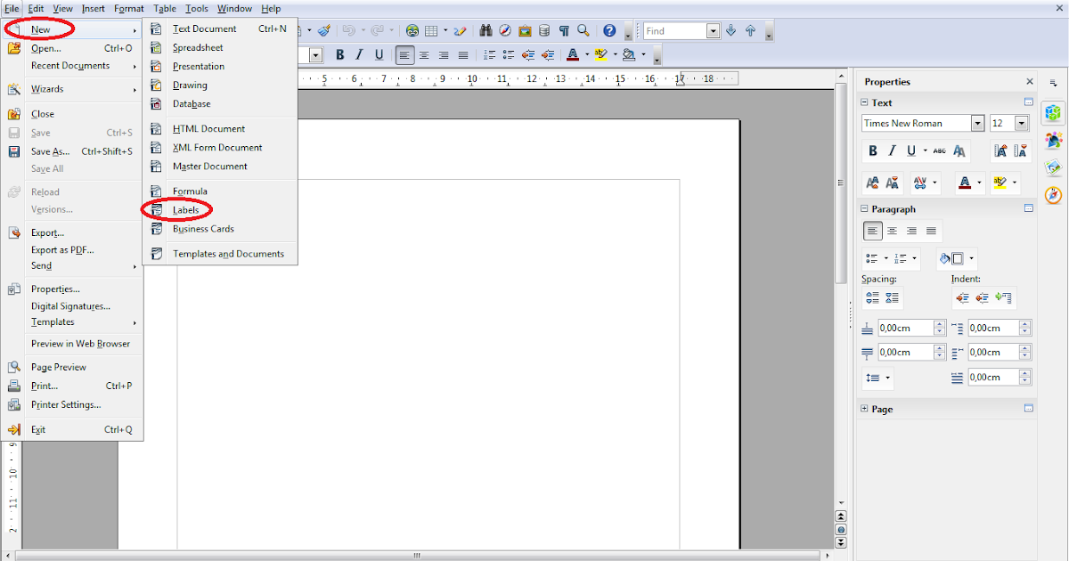Select Centered alignment in formatting toolbar
This screenshot has height=561, width=1069.
(x=423, y=55)
